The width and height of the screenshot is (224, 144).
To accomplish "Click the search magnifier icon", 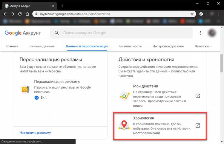I will click(x=56, y=33).
